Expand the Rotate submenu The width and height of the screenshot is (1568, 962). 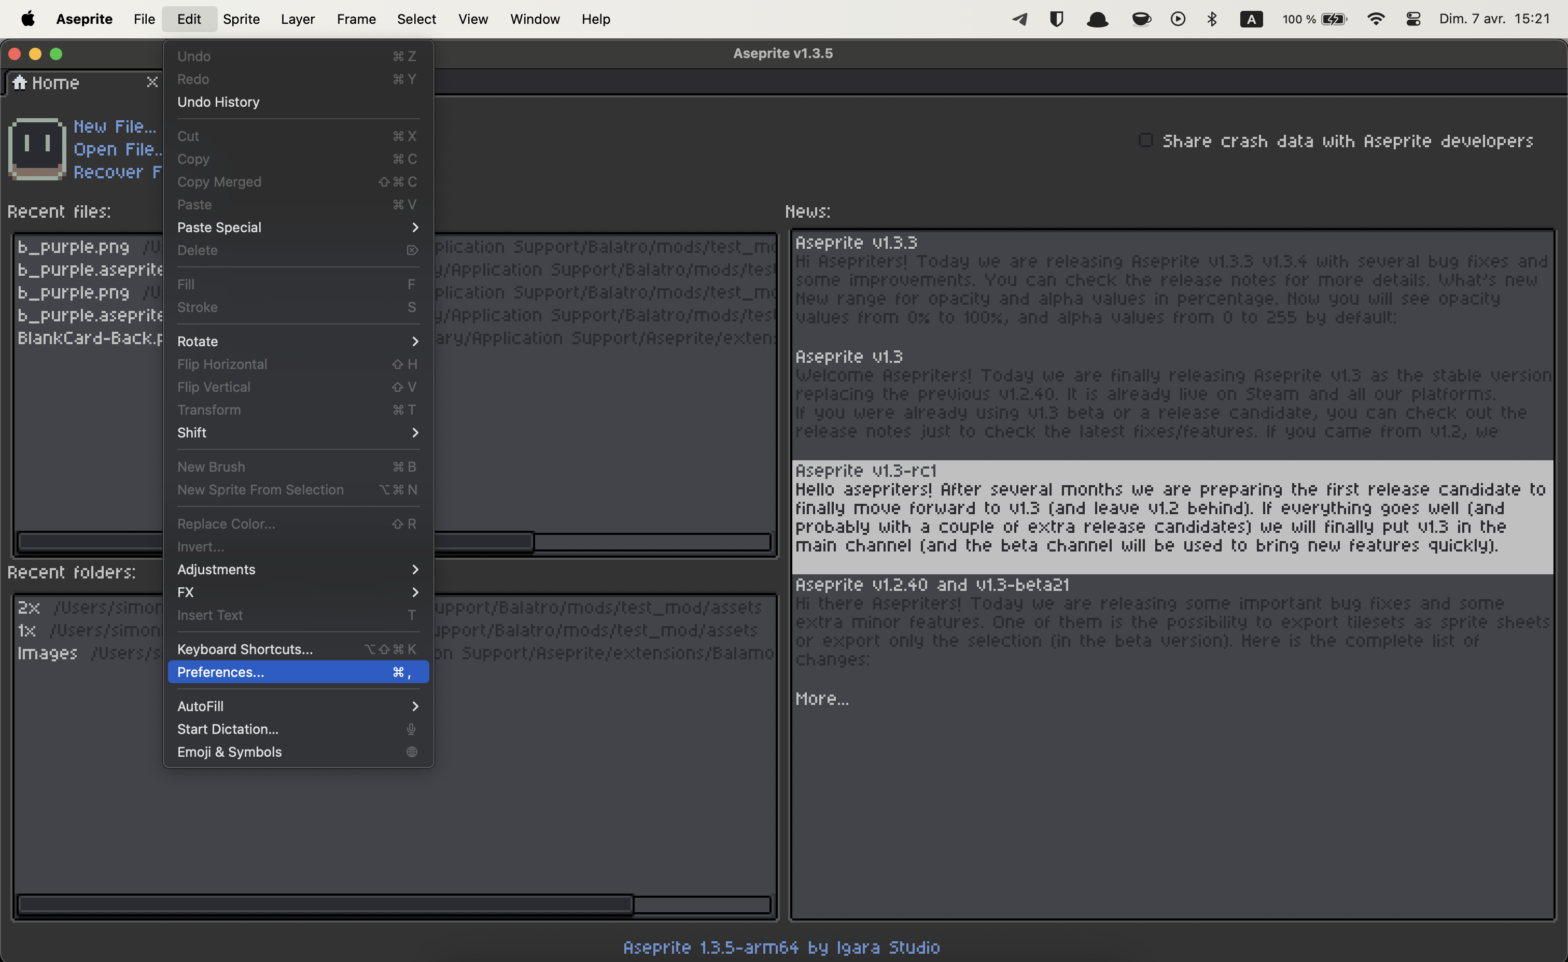pos(298,341)
